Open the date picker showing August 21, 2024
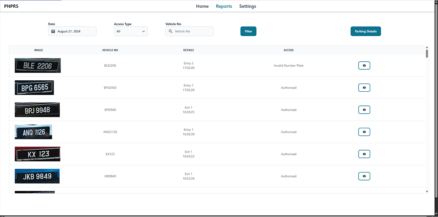 pos(72,31)
